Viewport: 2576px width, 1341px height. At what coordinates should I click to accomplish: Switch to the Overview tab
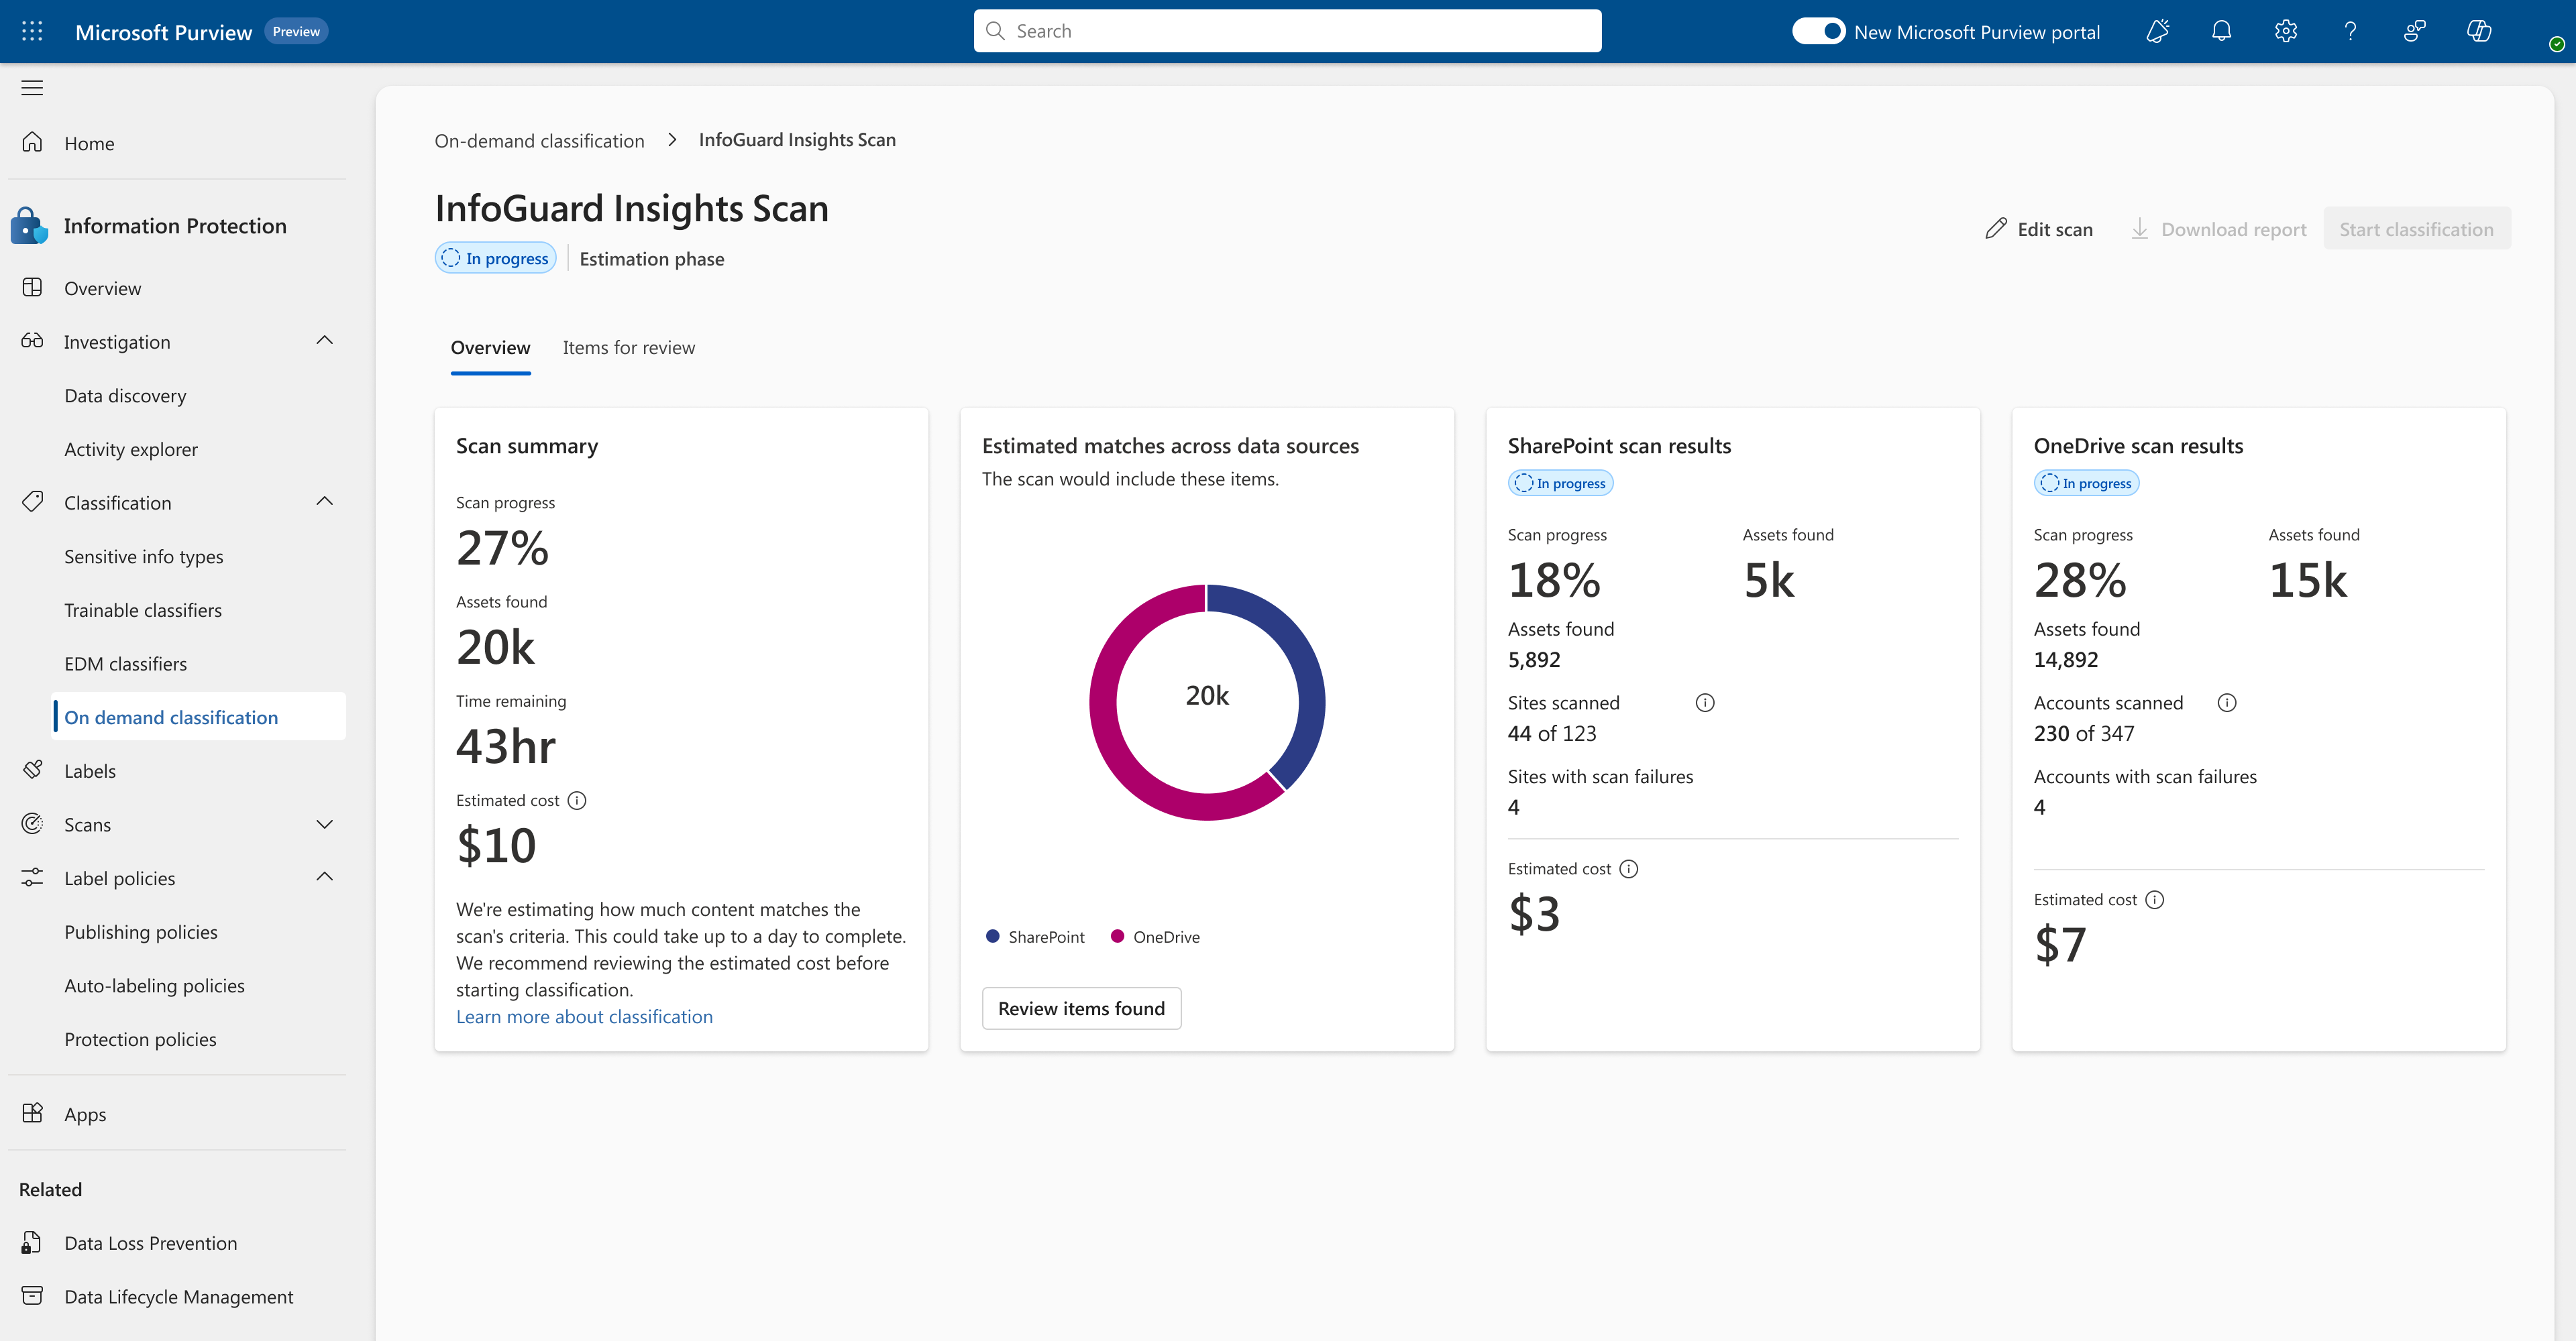click(490, 348)
